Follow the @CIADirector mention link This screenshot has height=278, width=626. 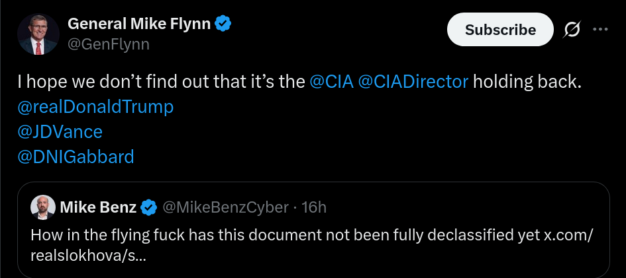pos(413,82)
